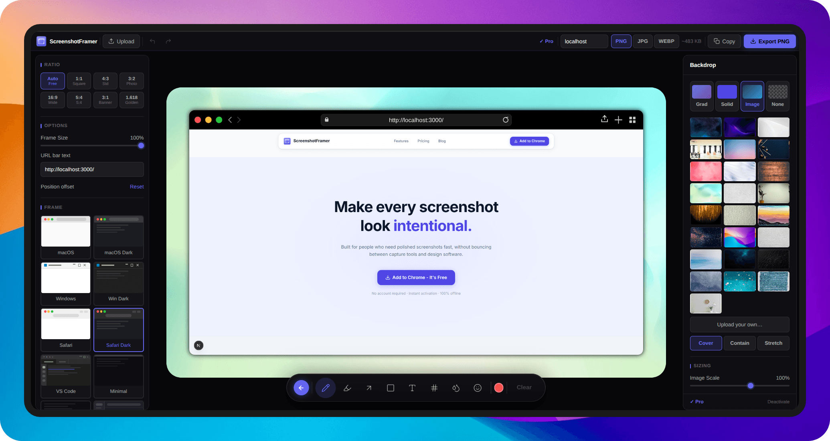Adjust the Frame Size slider handle
Viewport: 830px width, 441px height.
pos(141,146)
